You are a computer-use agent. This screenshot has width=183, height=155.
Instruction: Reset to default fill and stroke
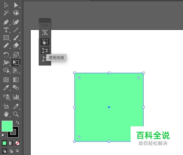click(3, 135)
